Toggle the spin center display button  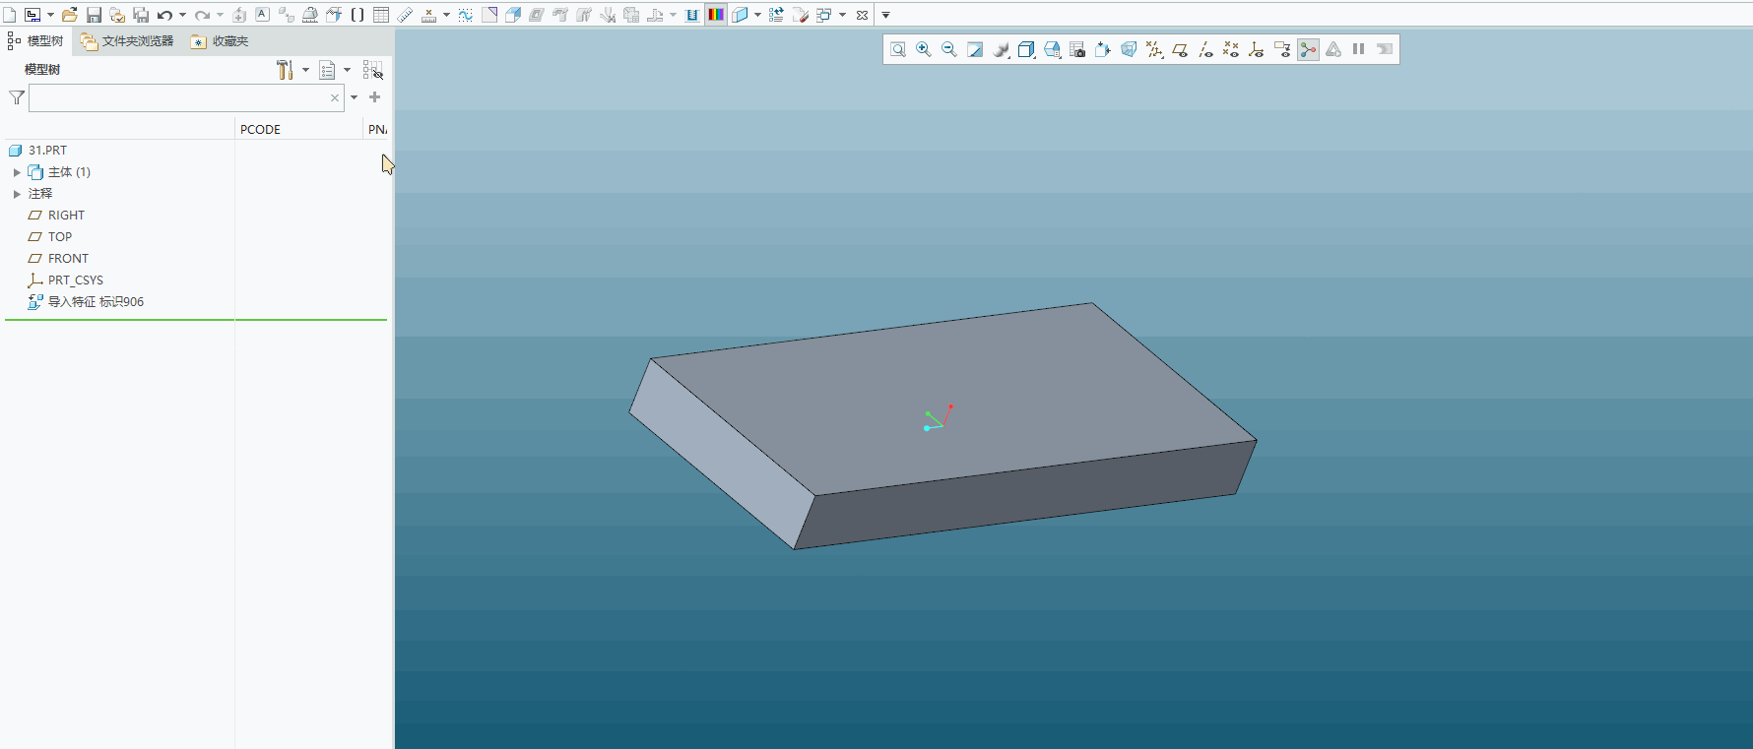(x=1308, y=50)
